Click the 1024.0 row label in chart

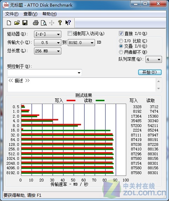pyautogui.click(x=13, y=158)
